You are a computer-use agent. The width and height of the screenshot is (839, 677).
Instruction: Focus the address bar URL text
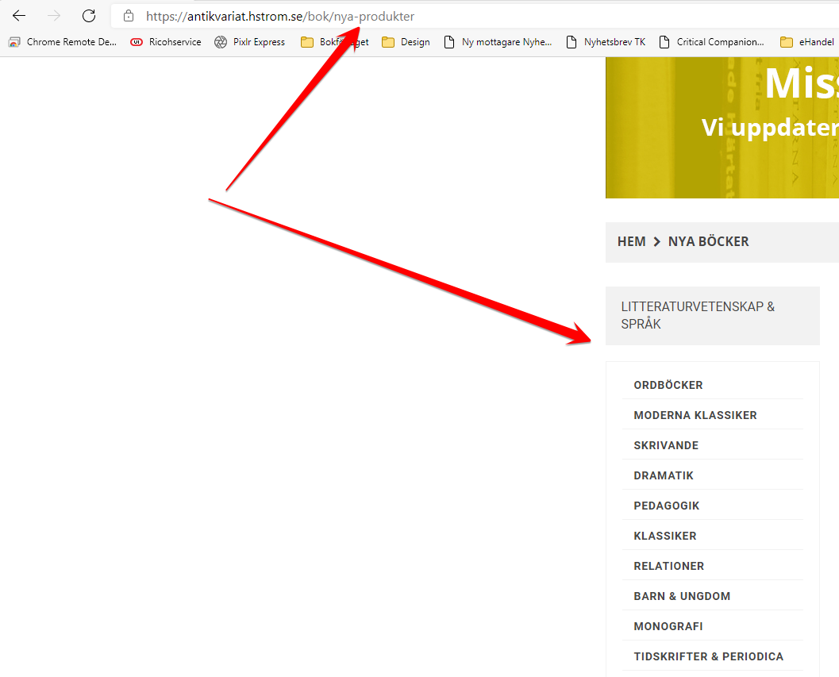[x=280, y=17]
